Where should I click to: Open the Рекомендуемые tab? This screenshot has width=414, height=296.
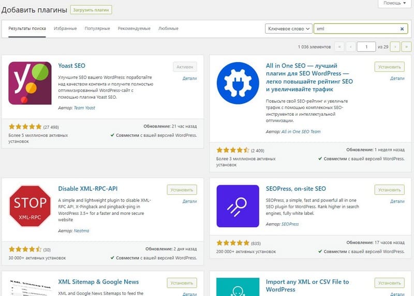pos(134,28)
